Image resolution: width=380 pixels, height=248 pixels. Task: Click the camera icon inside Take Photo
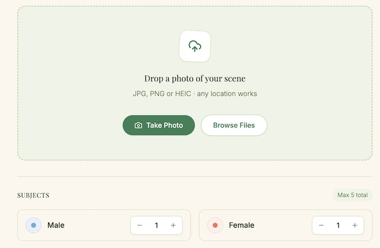[x=138, y=125]
